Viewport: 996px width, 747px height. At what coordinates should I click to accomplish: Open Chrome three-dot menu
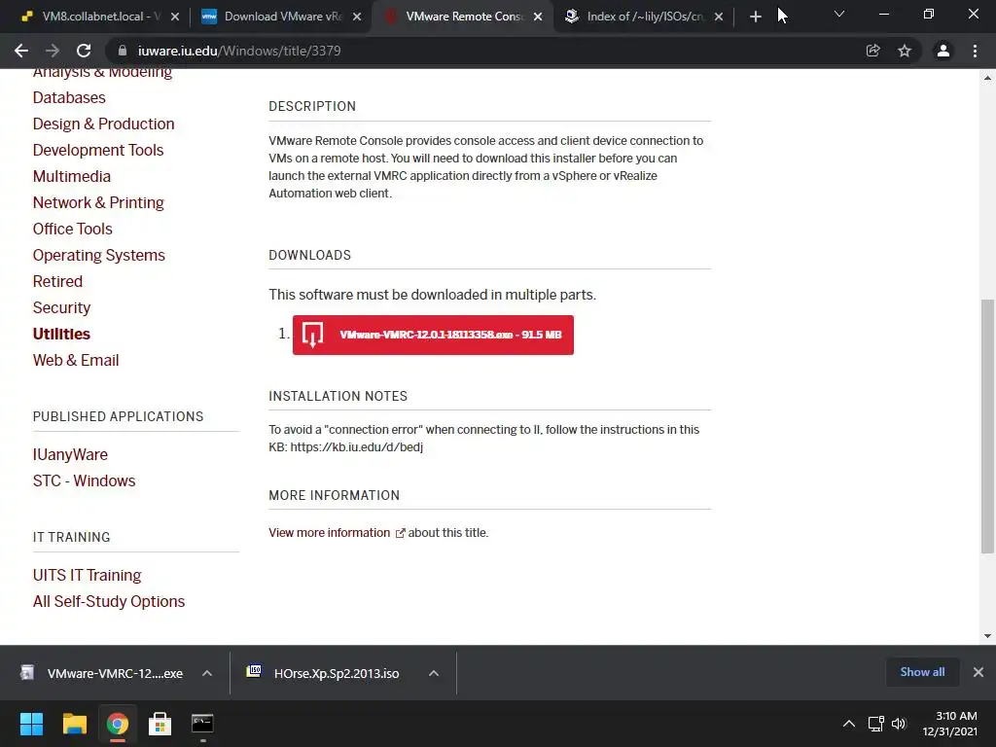975,51
